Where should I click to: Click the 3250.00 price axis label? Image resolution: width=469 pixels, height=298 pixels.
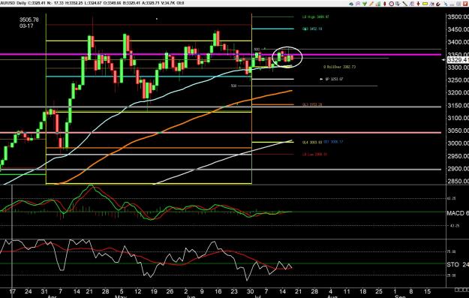pyautogui.click(x=458, y=80)
